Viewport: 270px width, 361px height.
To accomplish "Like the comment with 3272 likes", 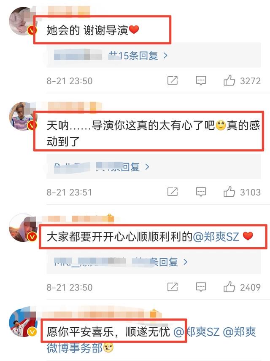I will pos(229,80).
